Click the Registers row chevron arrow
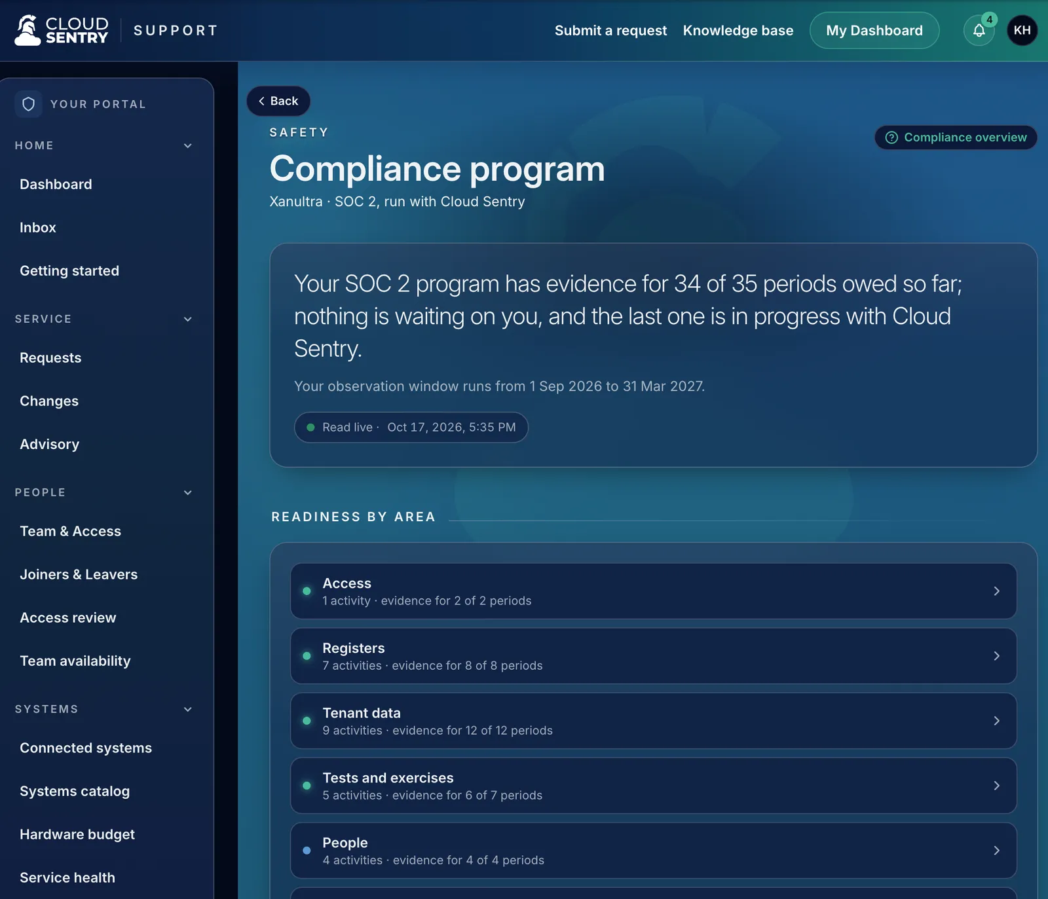 click(x=996, y=656)
